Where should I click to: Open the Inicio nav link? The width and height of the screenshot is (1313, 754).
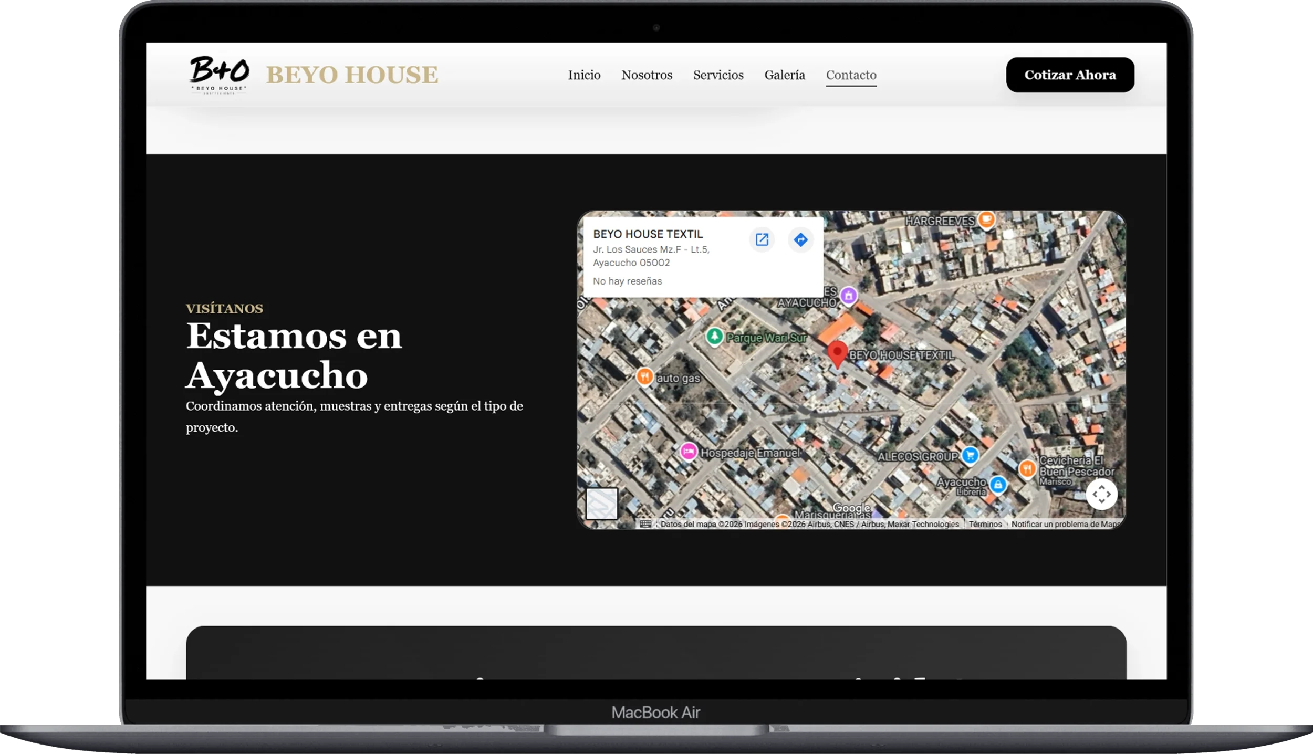584,75
